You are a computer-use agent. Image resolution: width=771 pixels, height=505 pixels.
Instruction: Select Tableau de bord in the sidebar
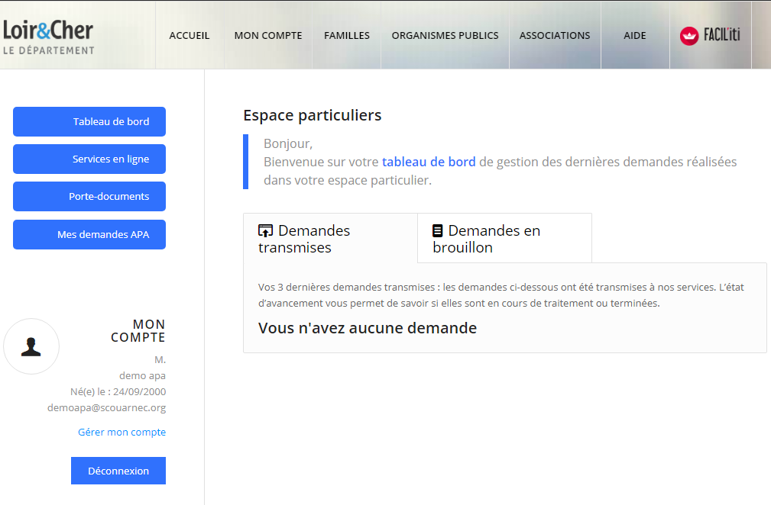(x=89, y=121)
